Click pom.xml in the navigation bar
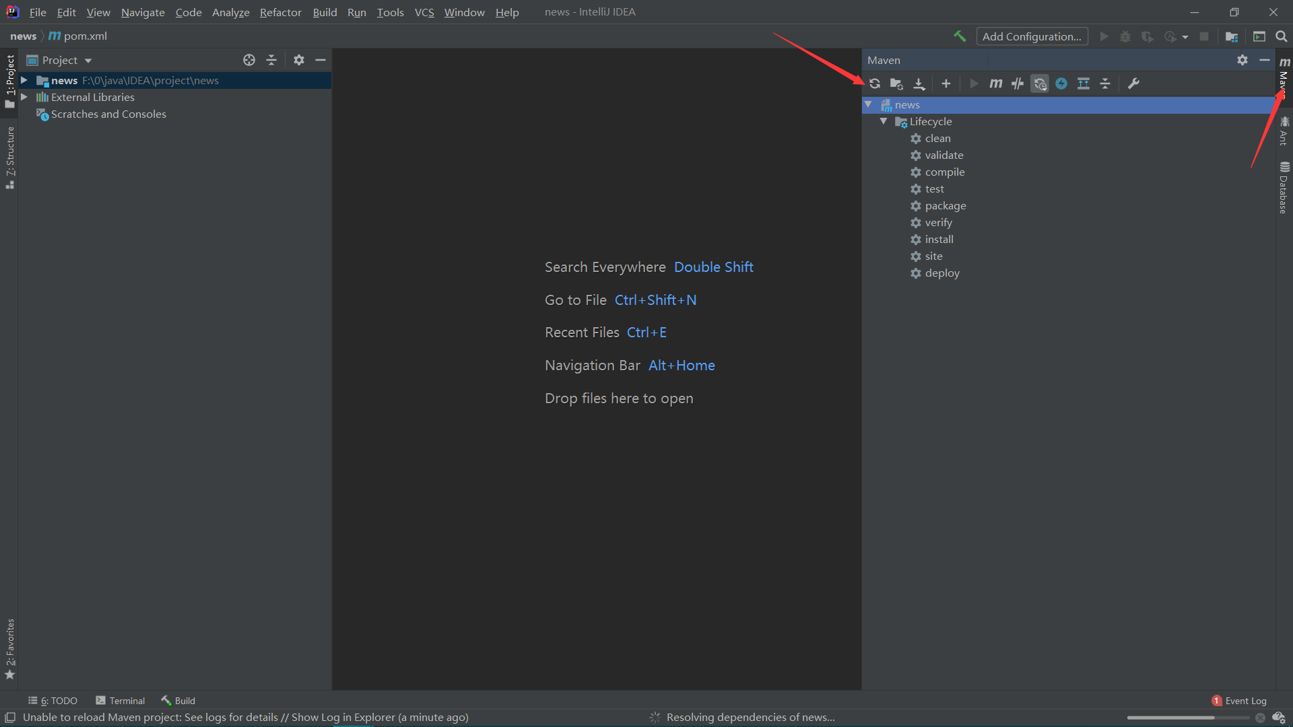 coord(78,36)
